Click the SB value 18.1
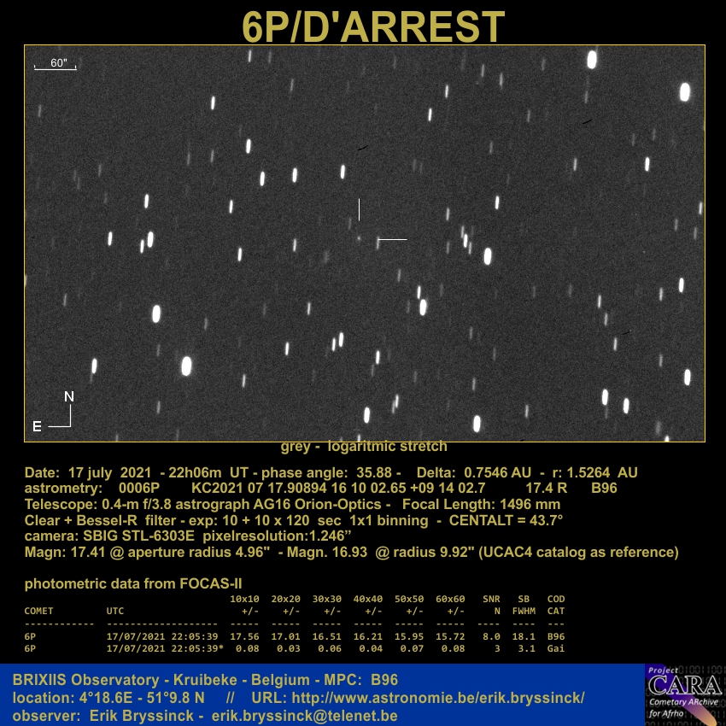This screenshot has width=726, height=726. pyautogui.click(x=524, y=636)
